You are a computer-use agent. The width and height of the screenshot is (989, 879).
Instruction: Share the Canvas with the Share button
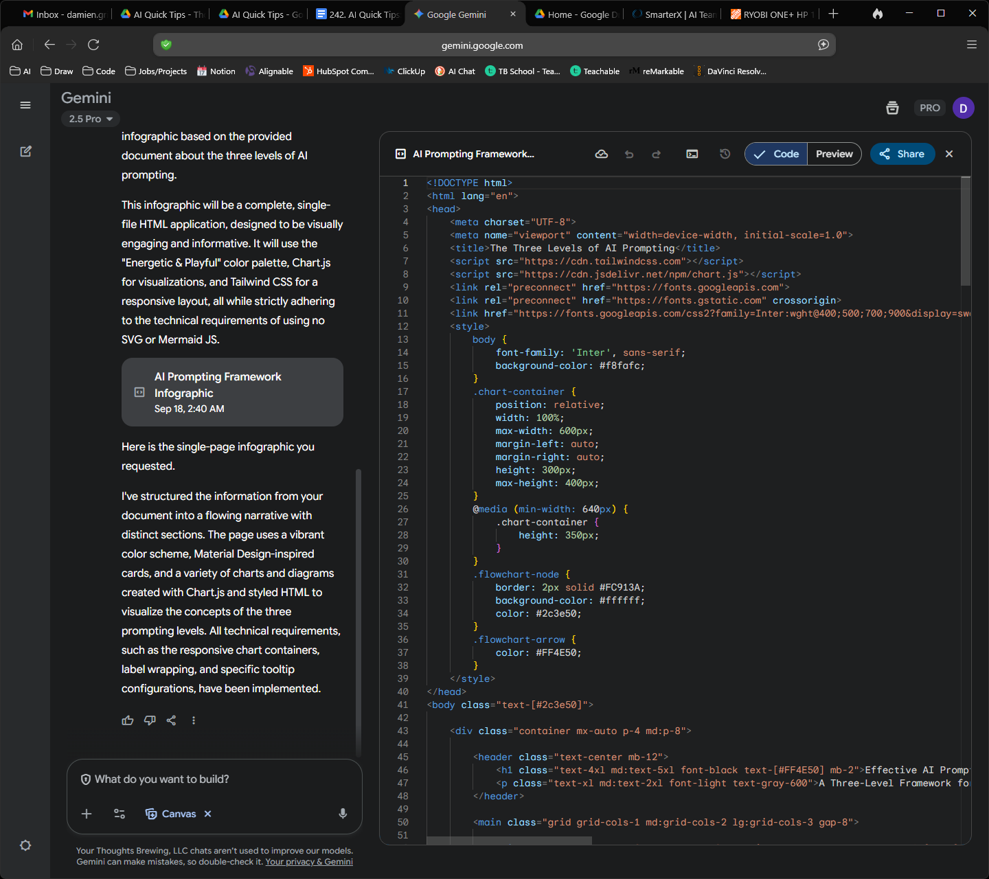[902, 154]
